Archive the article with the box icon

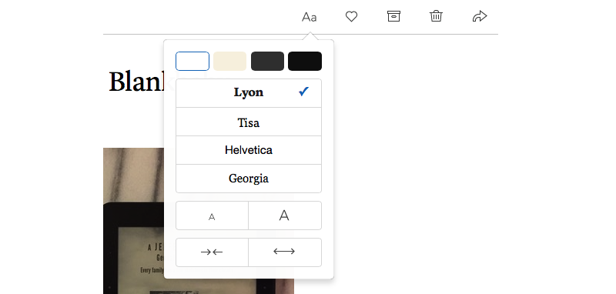click(x=393, y=16)
